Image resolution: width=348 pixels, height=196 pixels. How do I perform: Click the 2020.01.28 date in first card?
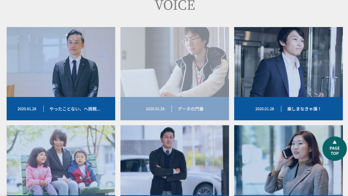point(27,109)
